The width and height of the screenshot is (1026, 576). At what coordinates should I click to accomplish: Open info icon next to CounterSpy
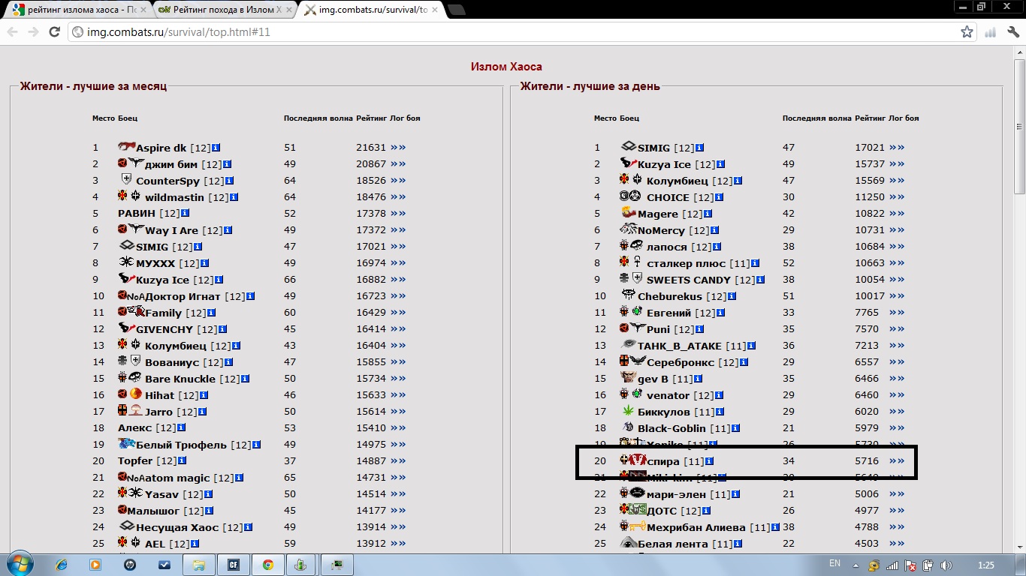click(230, 181)
